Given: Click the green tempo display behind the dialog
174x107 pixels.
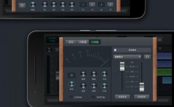Looking at the screenshot, I should point(53,39).
